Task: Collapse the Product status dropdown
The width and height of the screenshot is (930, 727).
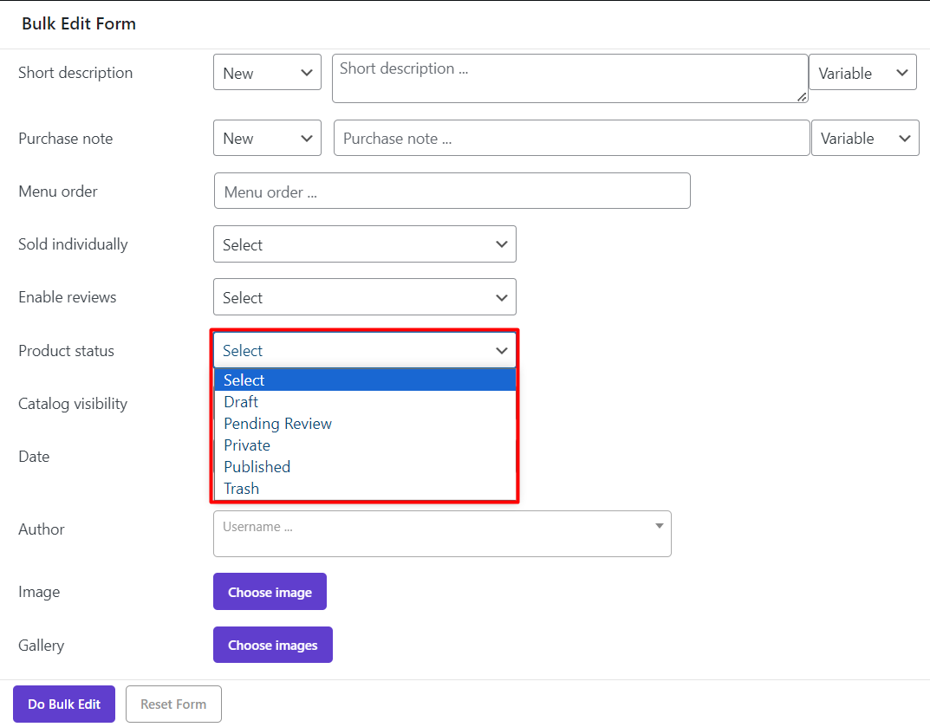Action: click(x=364, y=351)
